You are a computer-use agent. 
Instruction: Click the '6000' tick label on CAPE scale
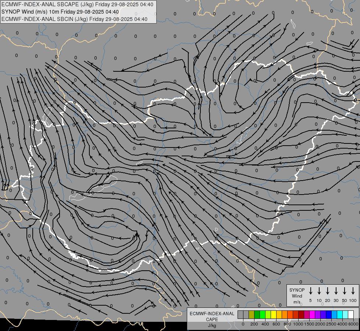(x=353, y=324)
